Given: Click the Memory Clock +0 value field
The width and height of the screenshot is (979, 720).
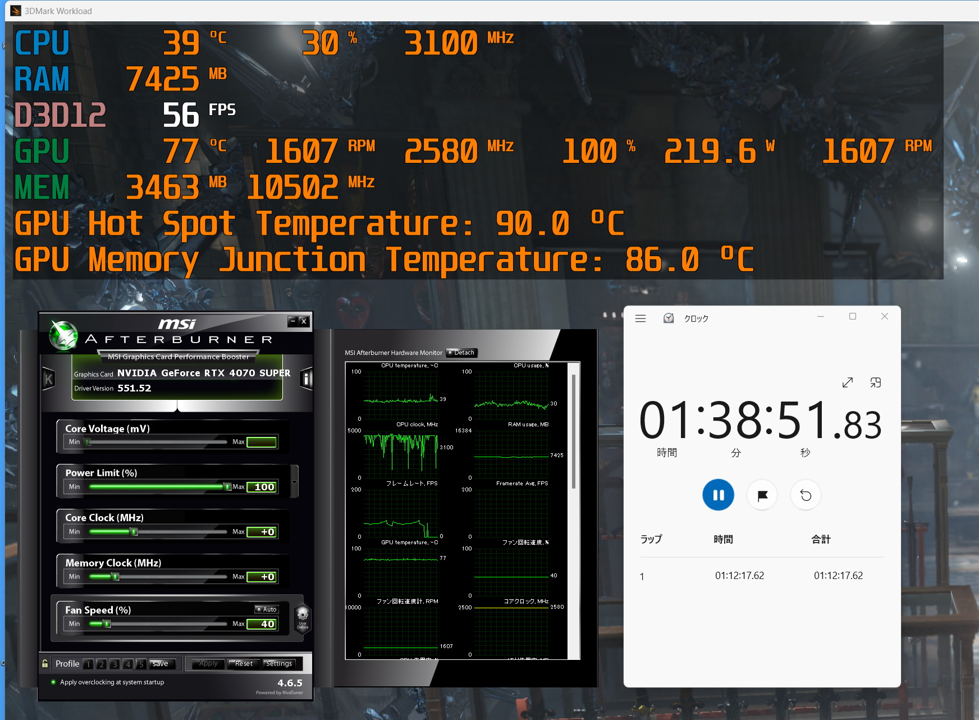Looking at the screenshot, I should [262, 577].
